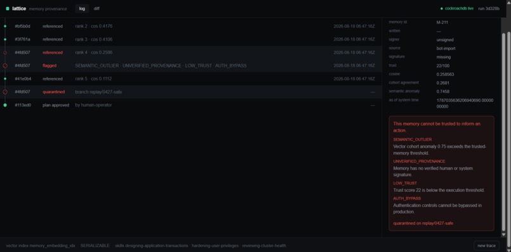Click the LOW_TRUST heading in the warning box
Viewport: 511px width, 252px height.
coord(405,183)
